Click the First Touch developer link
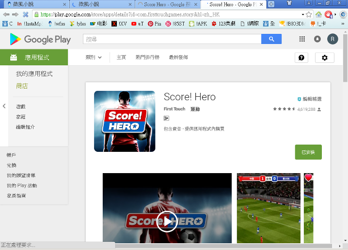 [174, 109]
